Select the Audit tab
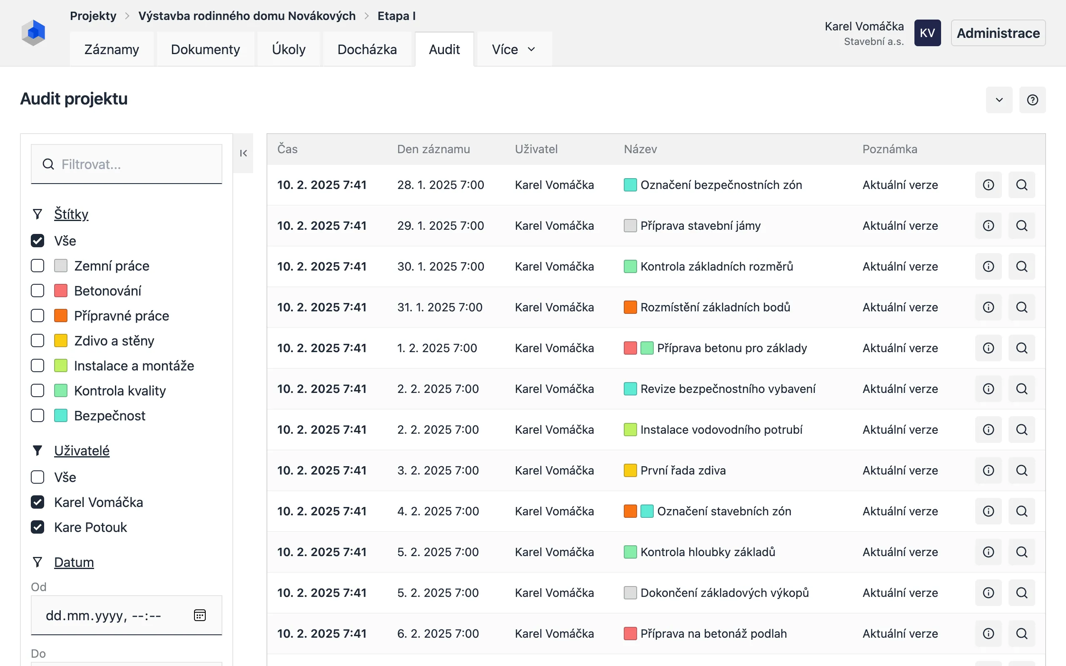 444,50
